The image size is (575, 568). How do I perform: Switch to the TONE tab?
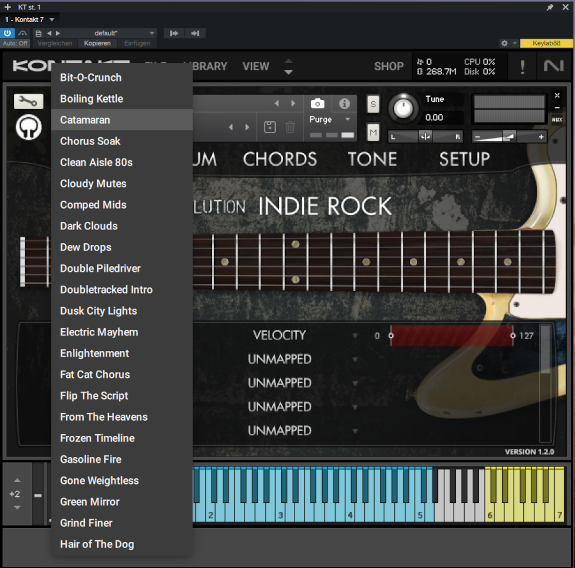coord(372,159)
